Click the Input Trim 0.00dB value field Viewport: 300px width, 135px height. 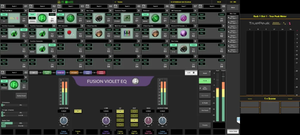(64, 111)
